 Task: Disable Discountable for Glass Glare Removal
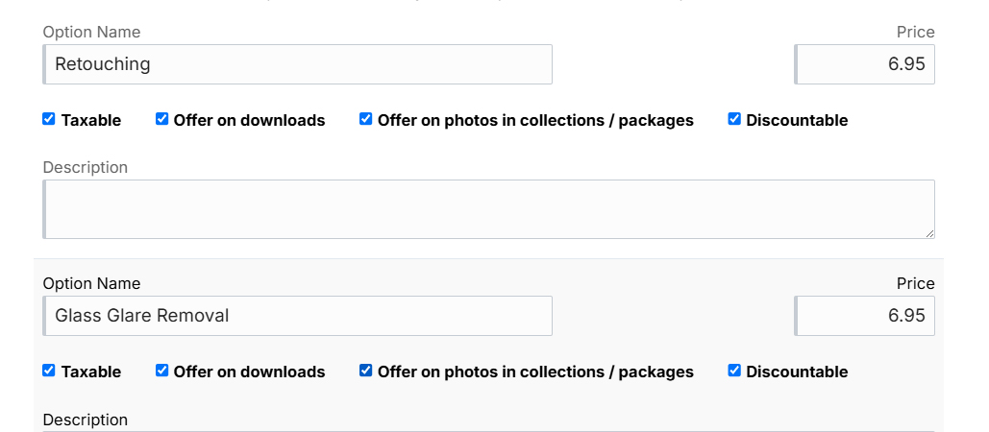734,371
